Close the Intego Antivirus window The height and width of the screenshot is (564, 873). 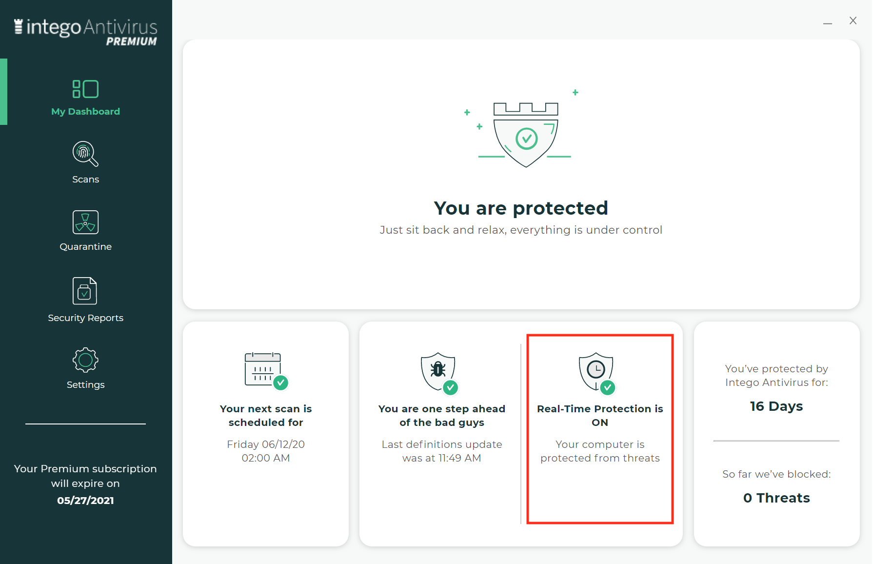click(853, 20)
